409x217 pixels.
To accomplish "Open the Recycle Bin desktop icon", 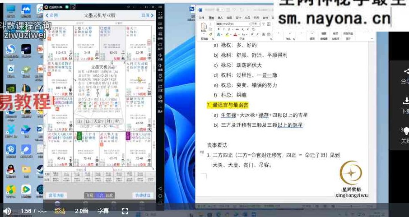I will (11, 69).
